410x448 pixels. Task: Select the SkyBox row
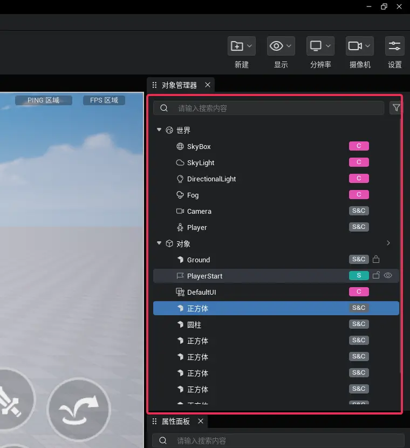click(x=276, y=147)
